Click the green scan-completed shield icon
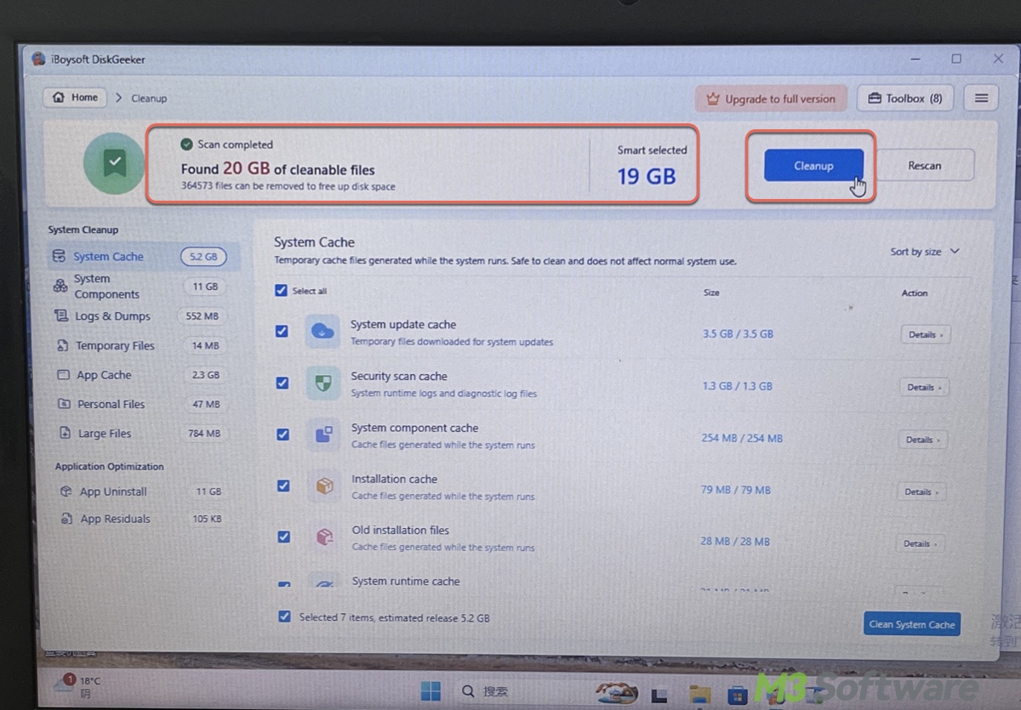 (x=114, y=163)
